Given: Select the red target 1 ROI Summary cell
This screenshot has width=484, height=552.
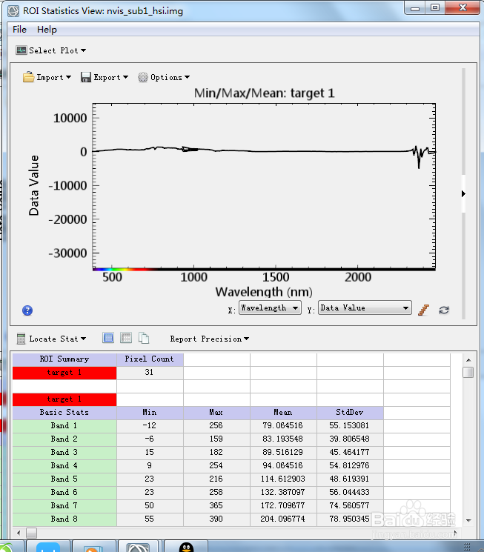Looking at the screenshot, I should (64, 373).
